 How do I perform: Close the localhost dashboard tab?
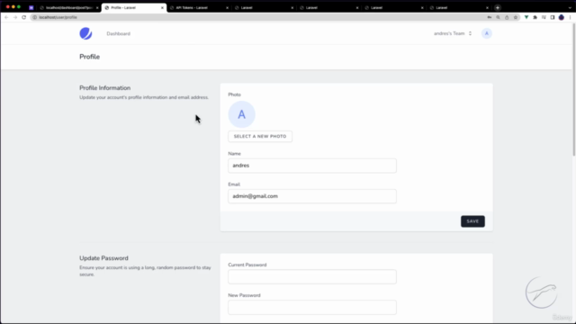coord(97,8)
